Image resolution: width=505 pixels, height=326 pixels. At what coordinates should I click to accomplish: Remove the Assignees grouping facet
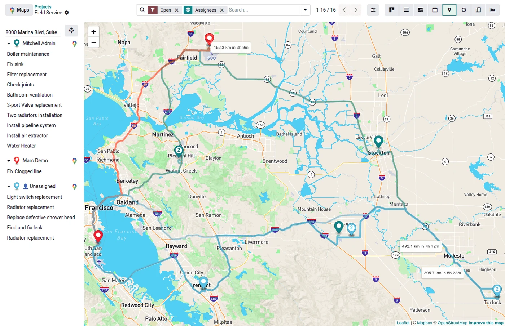(222, 10)
